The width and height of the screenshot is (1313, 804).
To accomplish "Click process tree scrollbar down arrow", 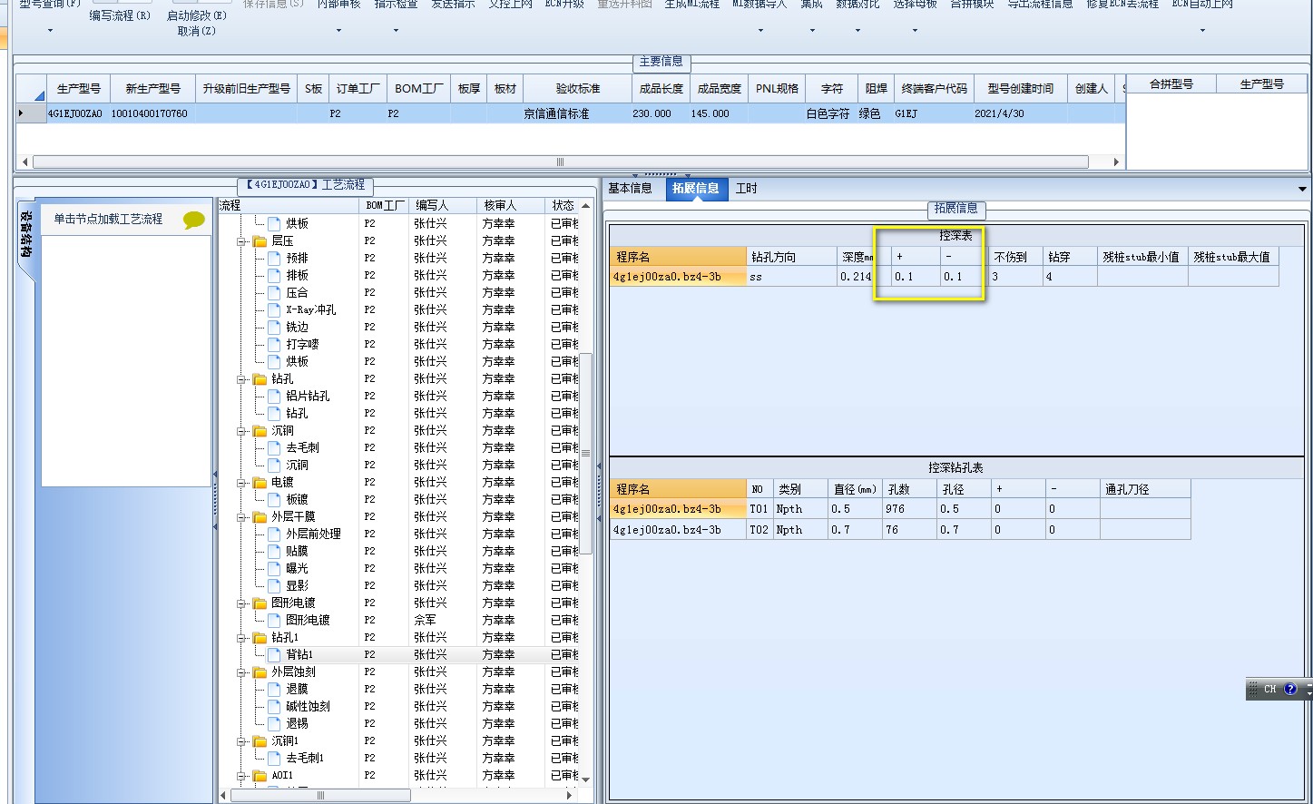I will pos(585,779).
